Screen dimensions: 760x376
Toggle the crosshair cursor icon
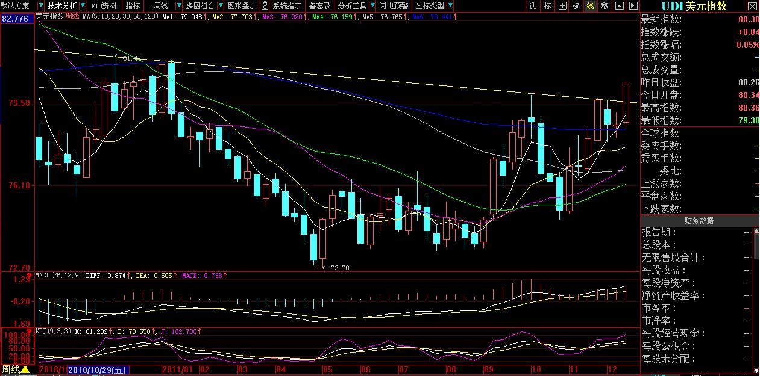point(562,6)
